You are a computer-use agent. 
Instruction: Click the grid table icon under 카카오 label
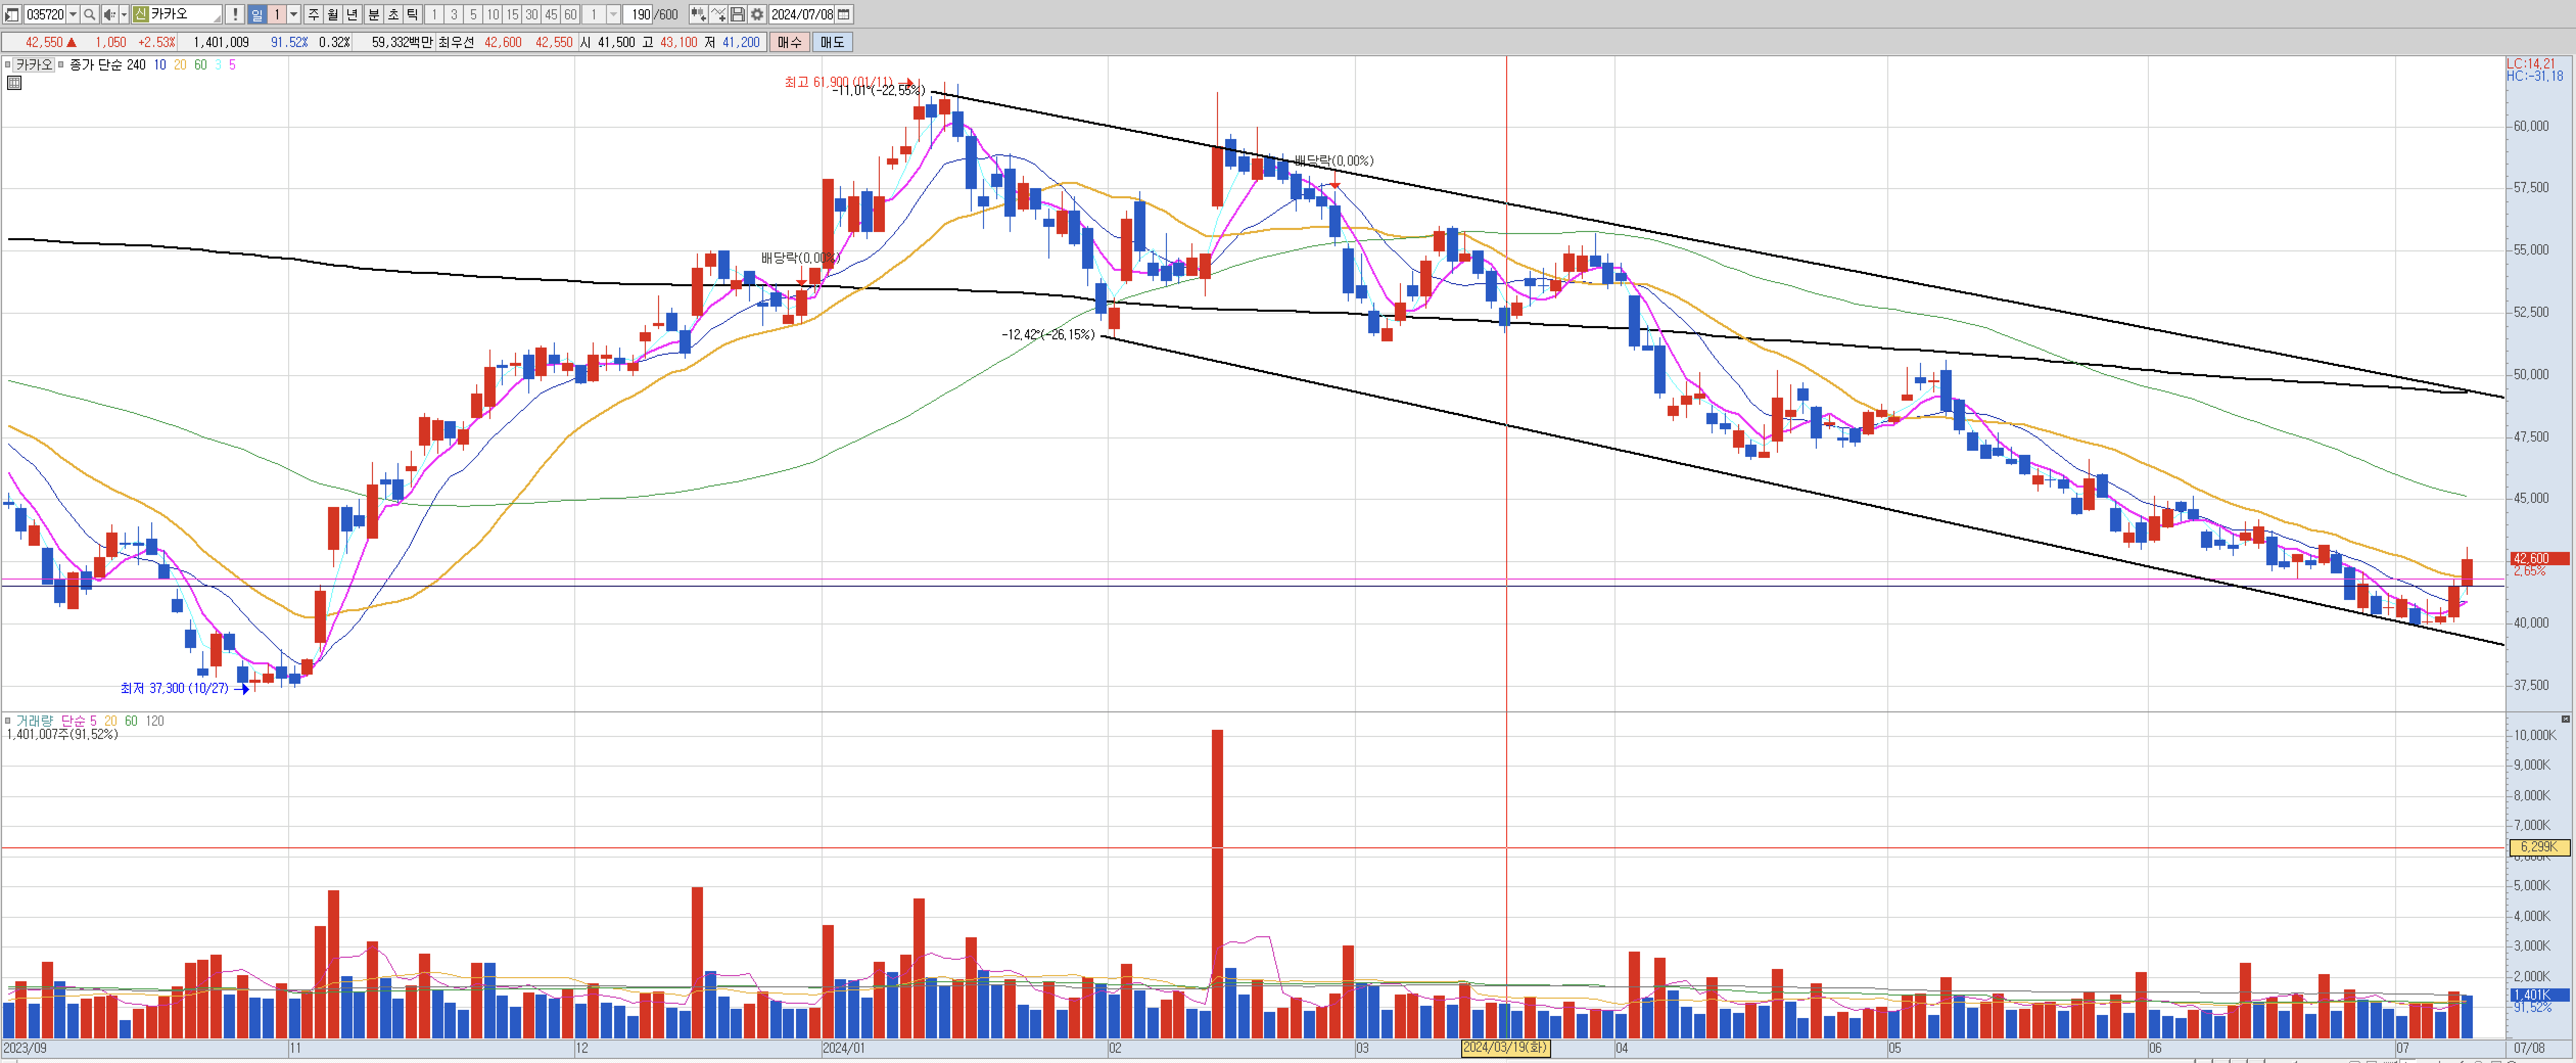14,83
